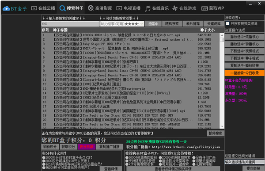Viewport: 265px width, 171px height.
Task: Click the 搜索中 button
Action: 153,24
